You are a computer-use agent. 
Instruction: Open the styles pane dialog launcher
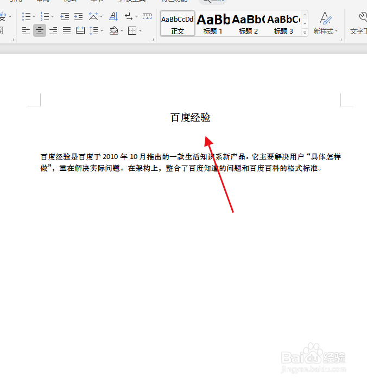click(340, 40)
